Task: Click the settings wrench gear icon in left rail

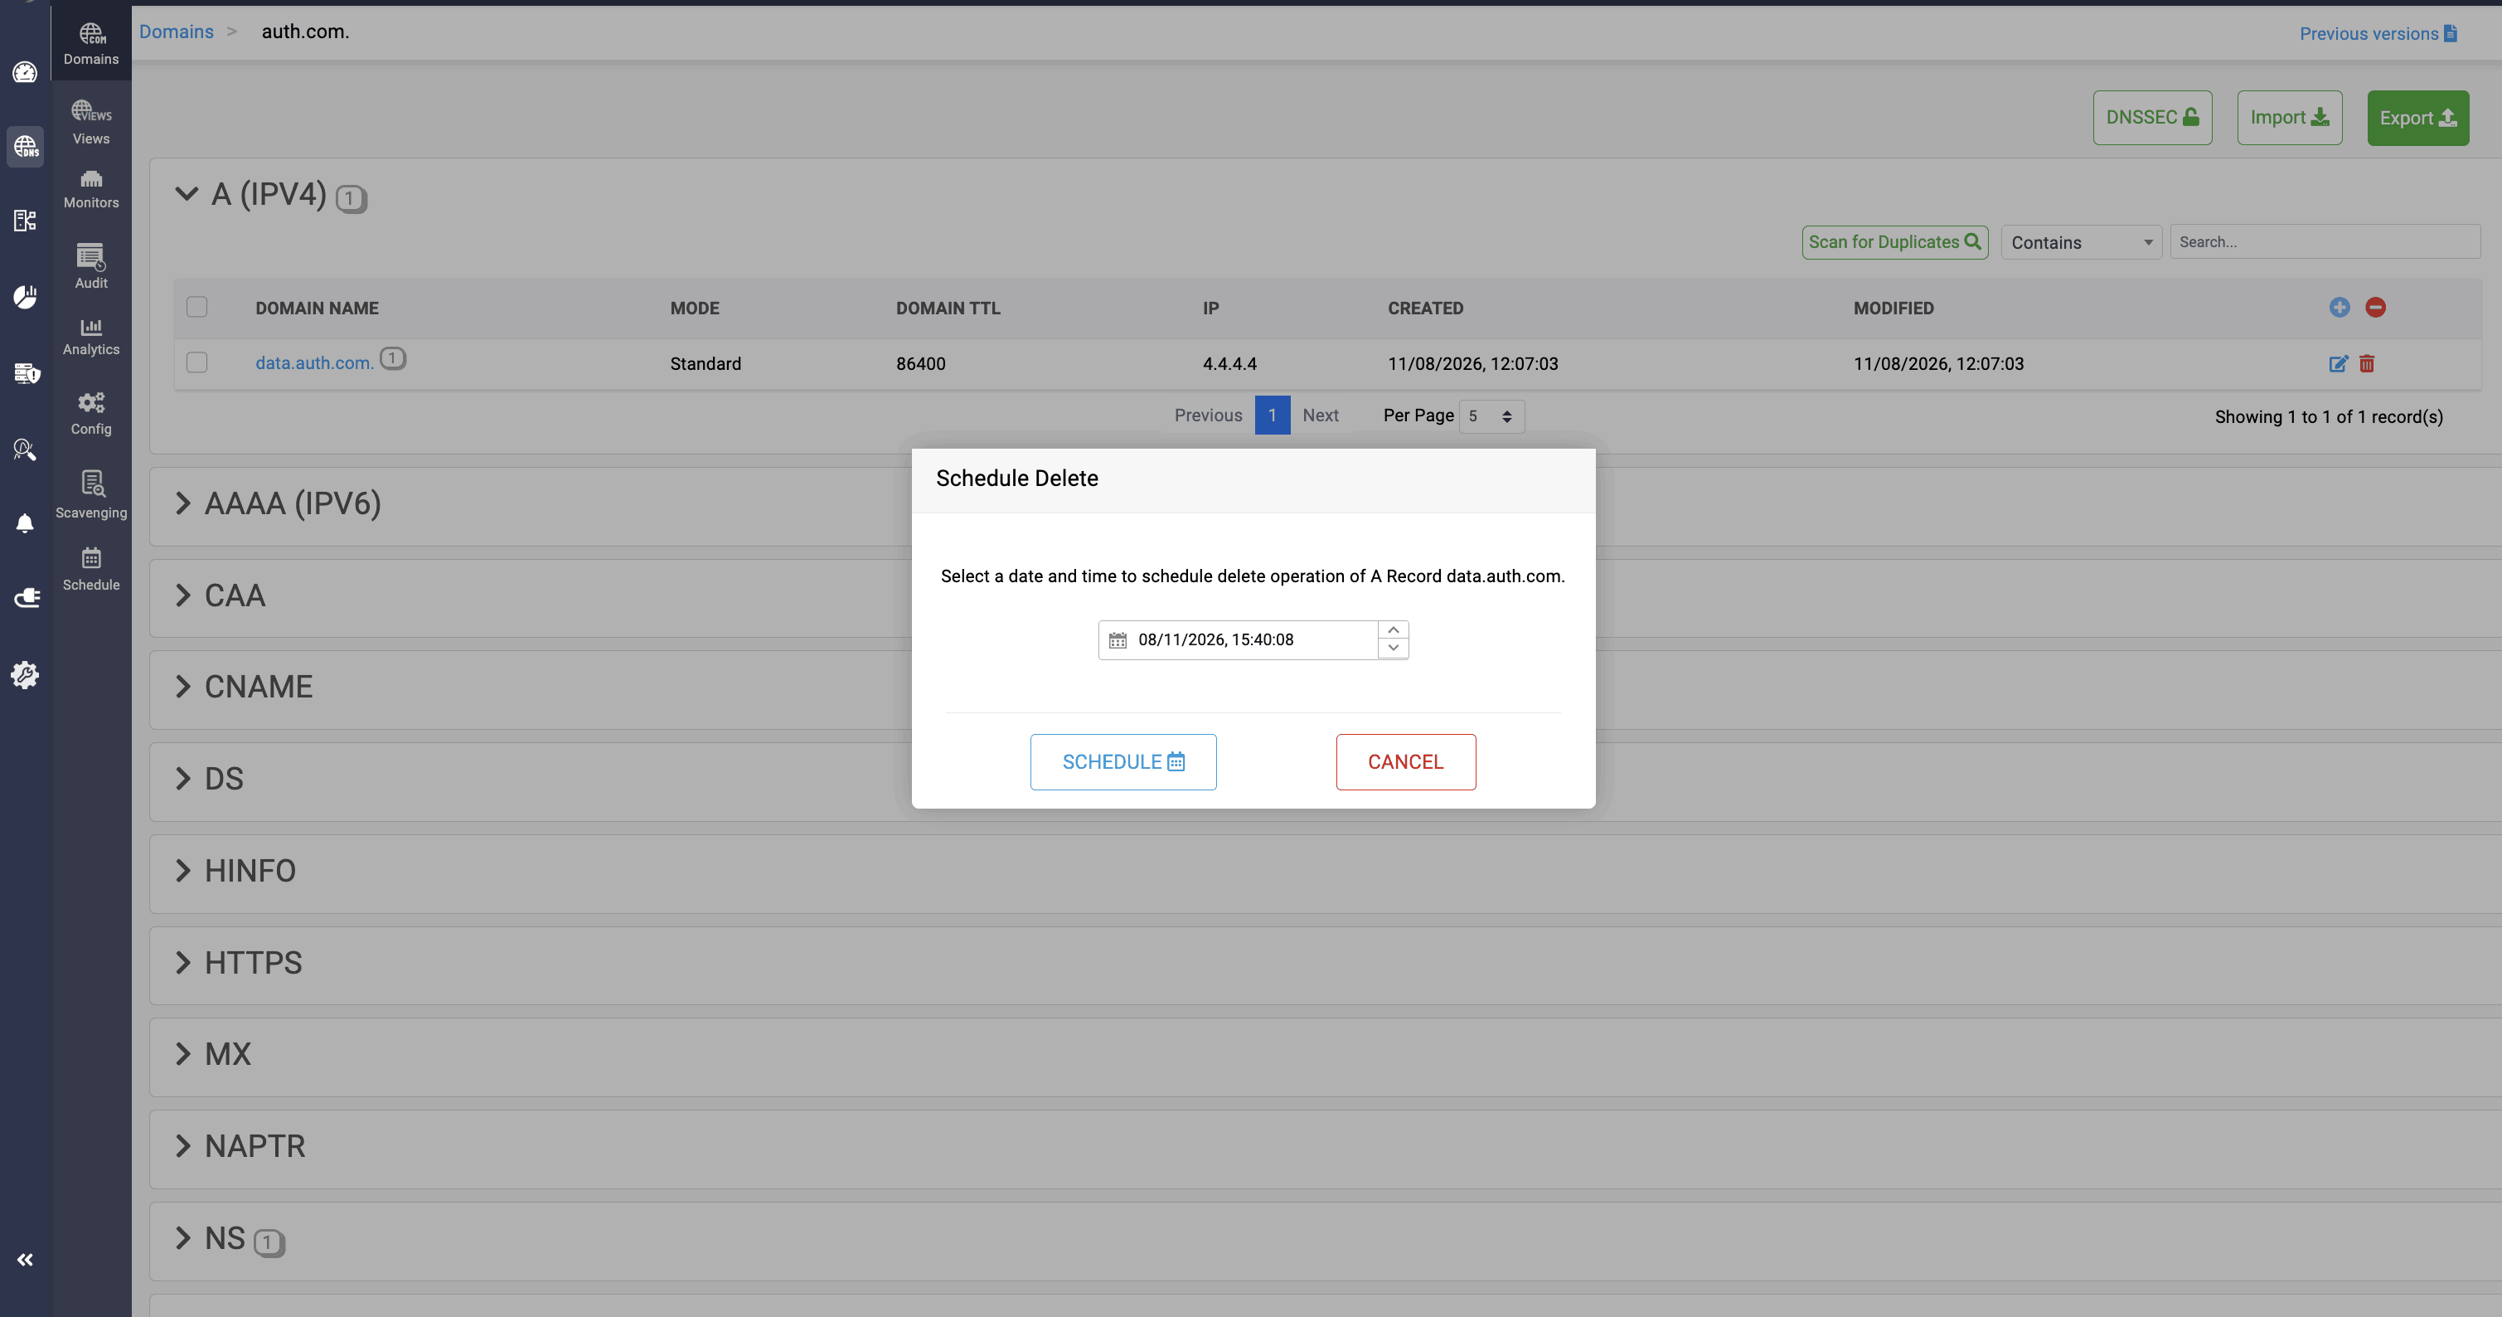Action: point(25,674)
